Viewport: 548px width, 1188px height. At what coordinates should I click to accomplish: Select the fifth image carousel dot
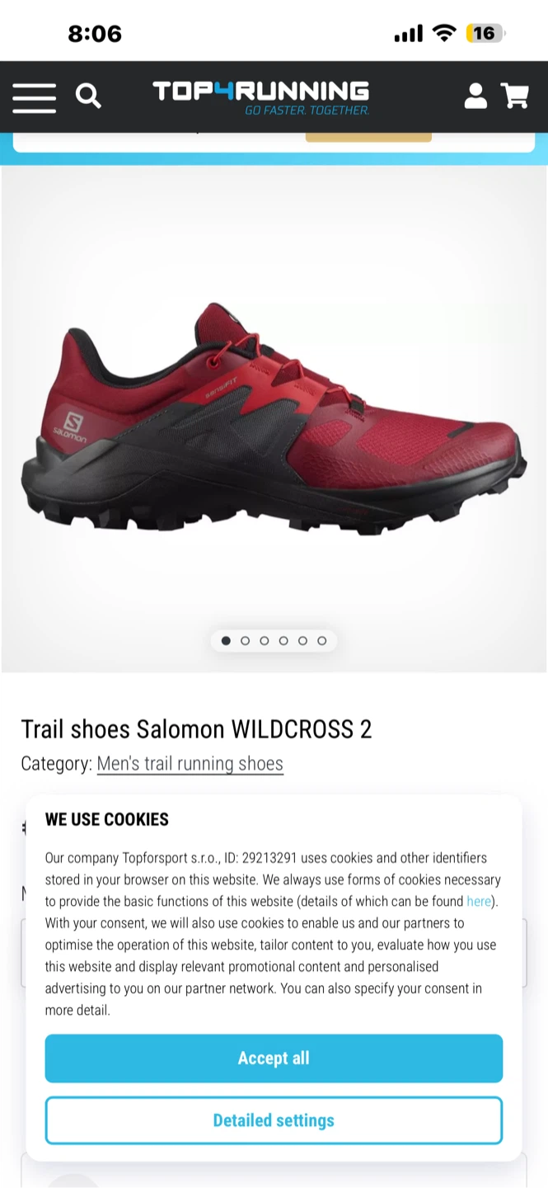point(302,641)
